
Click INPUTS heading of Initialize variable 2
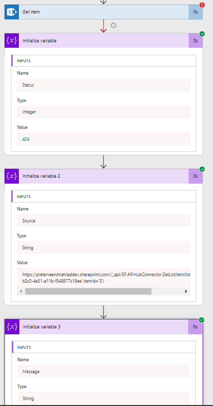pyautogui.click(x=24, y=197)
